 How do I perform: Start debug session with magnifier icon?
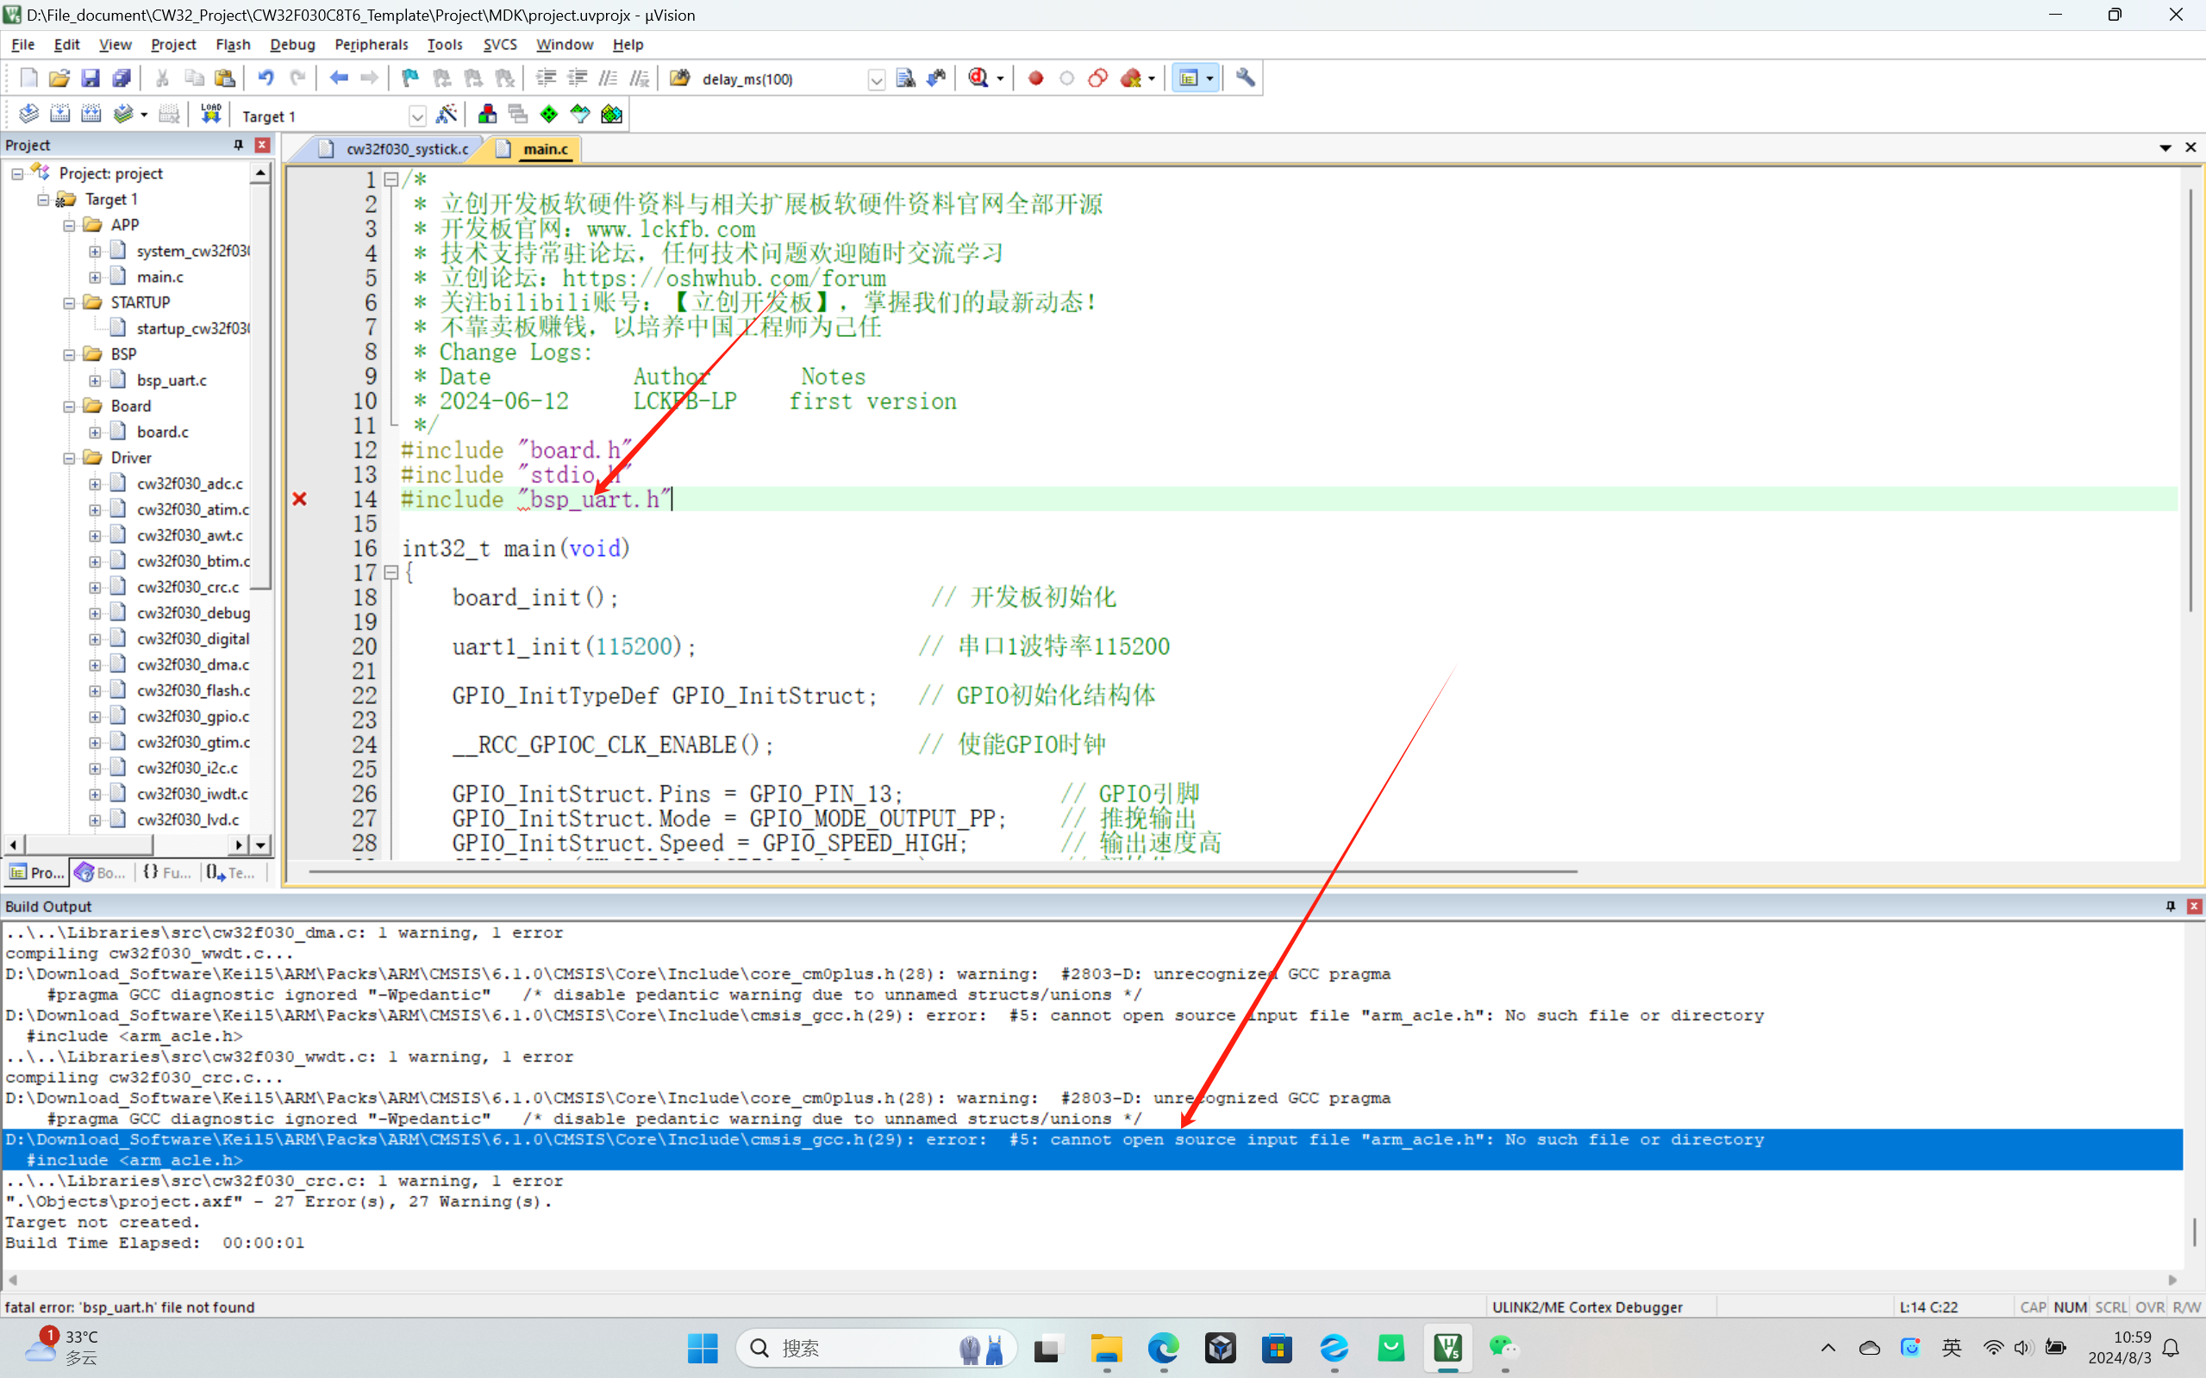978,78
